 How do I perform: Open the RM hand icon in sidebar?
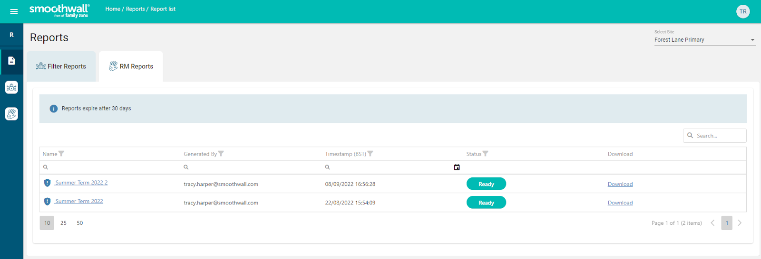[11, 114]
